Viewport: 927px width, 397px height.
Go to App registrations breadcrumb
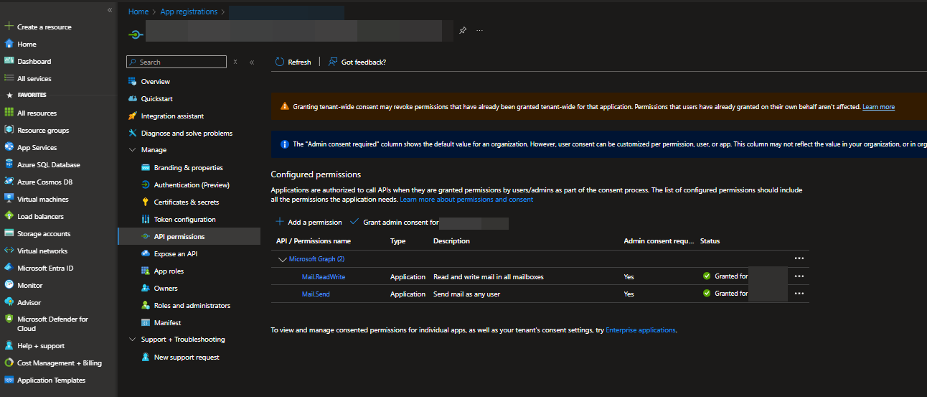pyautogui.click(x=190, y=11)
